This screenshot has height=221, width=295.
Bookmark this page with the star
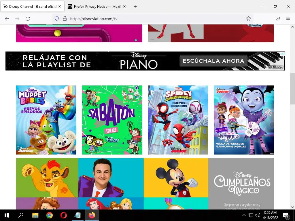click(249, 18)
